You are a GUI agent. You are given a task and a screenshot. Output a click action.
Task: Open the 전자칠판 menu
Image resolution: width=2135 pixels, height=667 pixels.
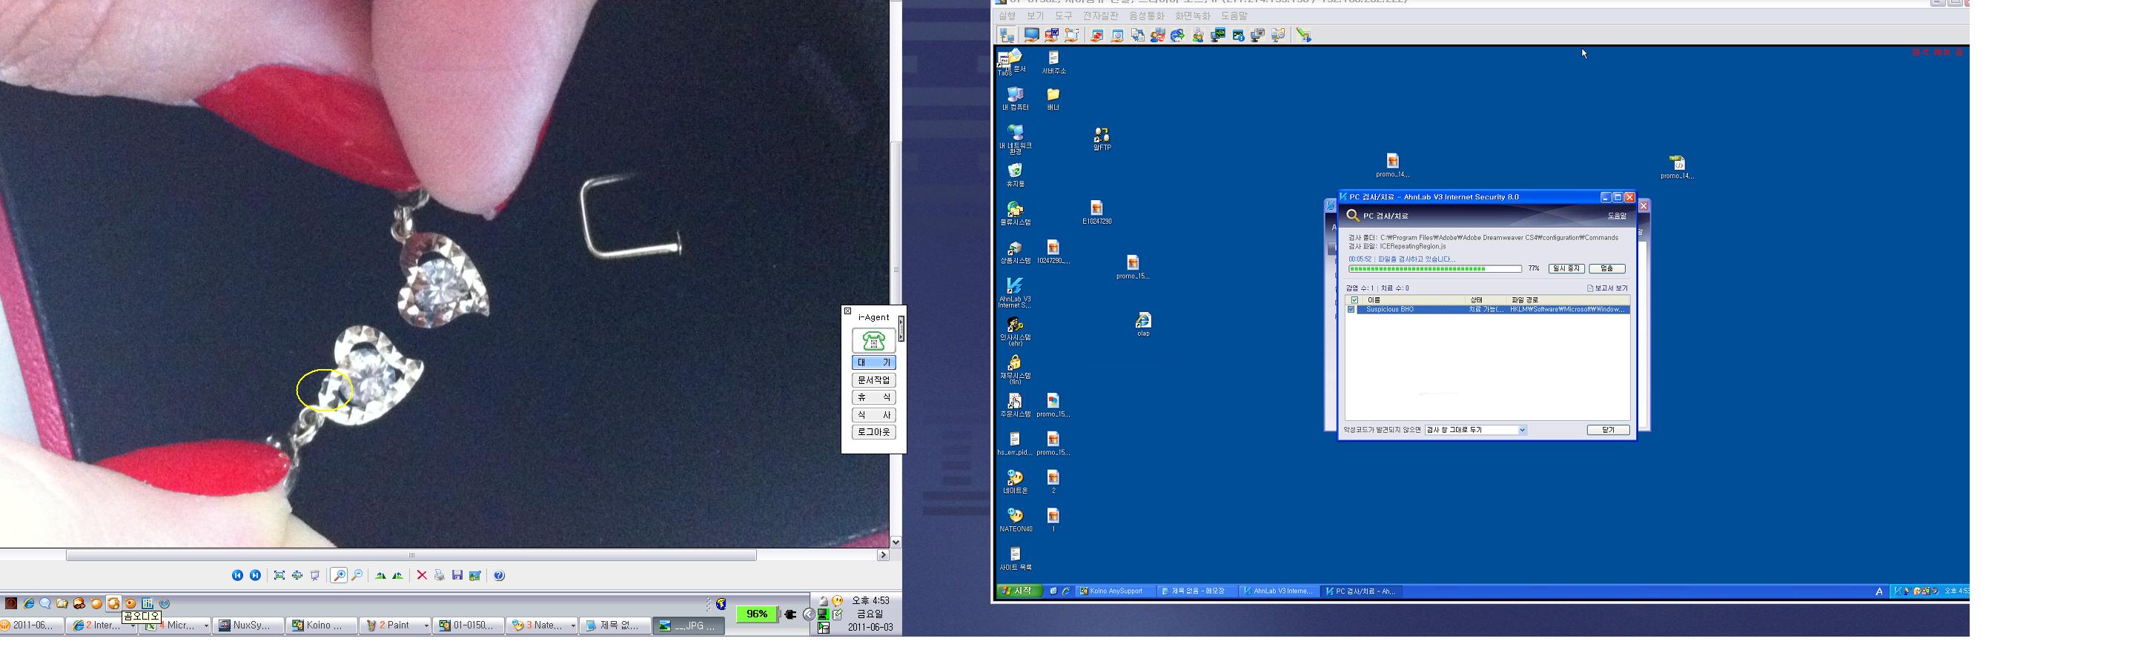click(x=1101, y=16)
